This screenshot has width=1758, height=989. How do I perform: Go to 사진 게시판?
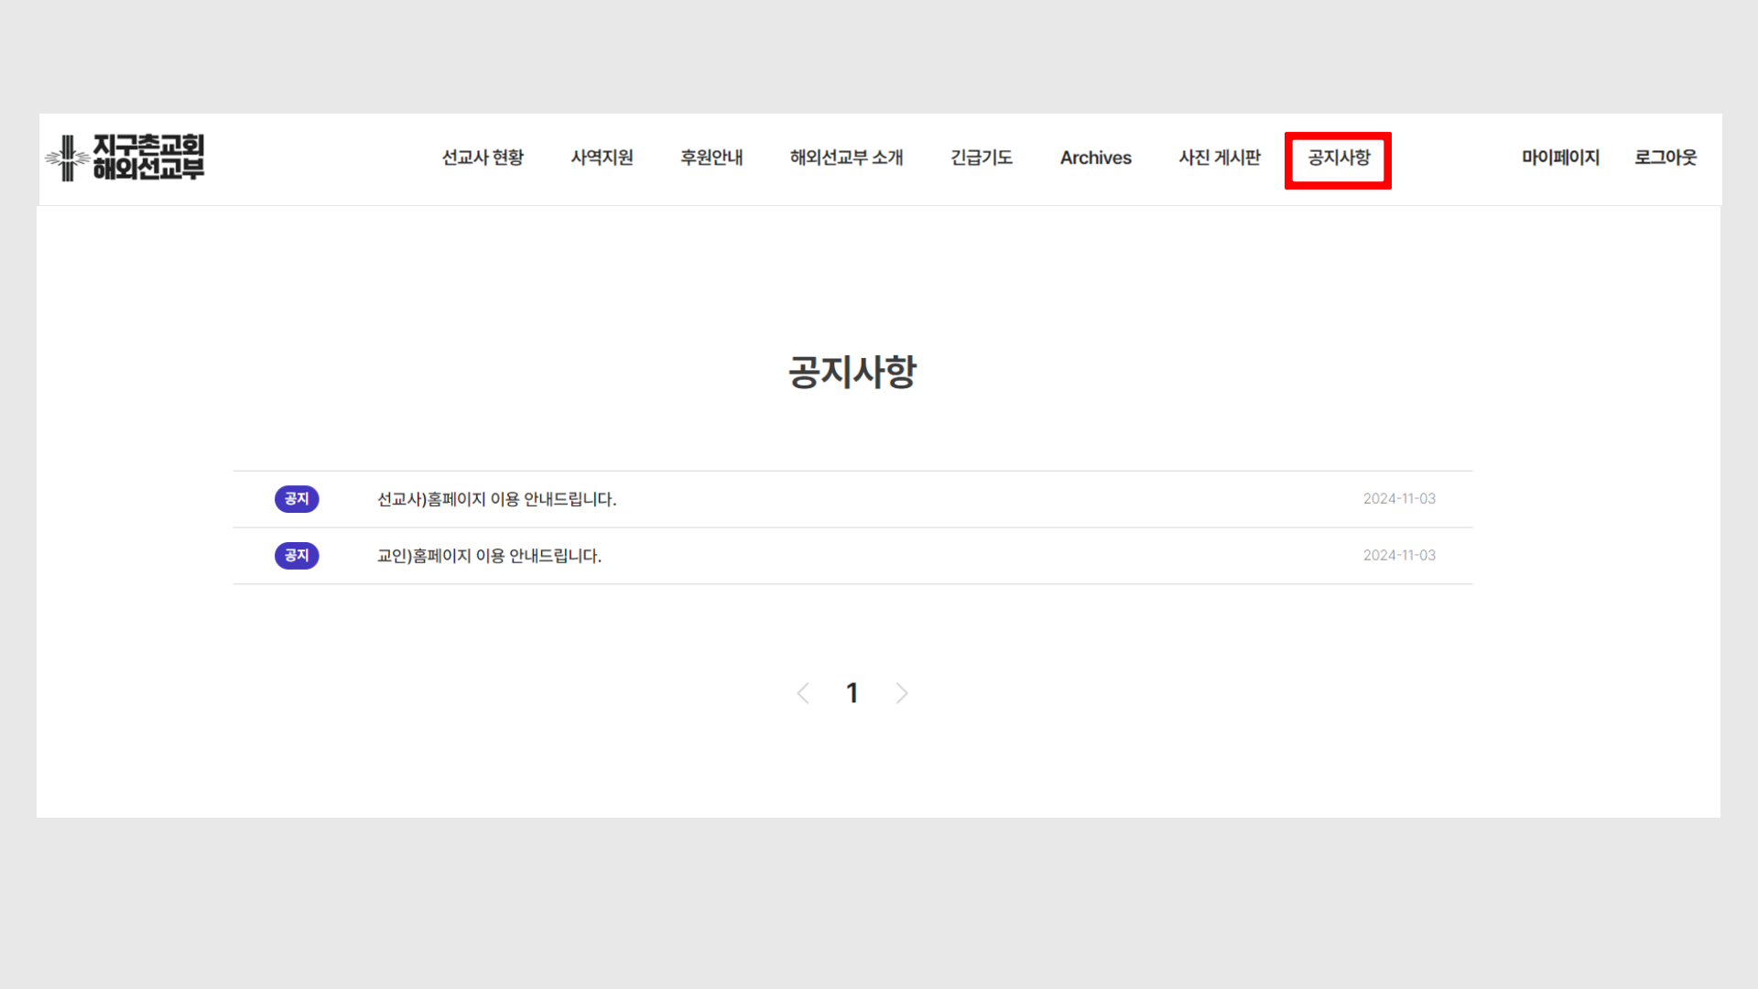point(1219,158)
